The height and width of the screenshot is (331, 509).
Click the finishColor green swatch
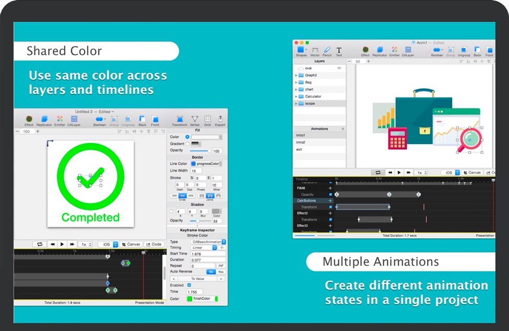tap(190, 299)
